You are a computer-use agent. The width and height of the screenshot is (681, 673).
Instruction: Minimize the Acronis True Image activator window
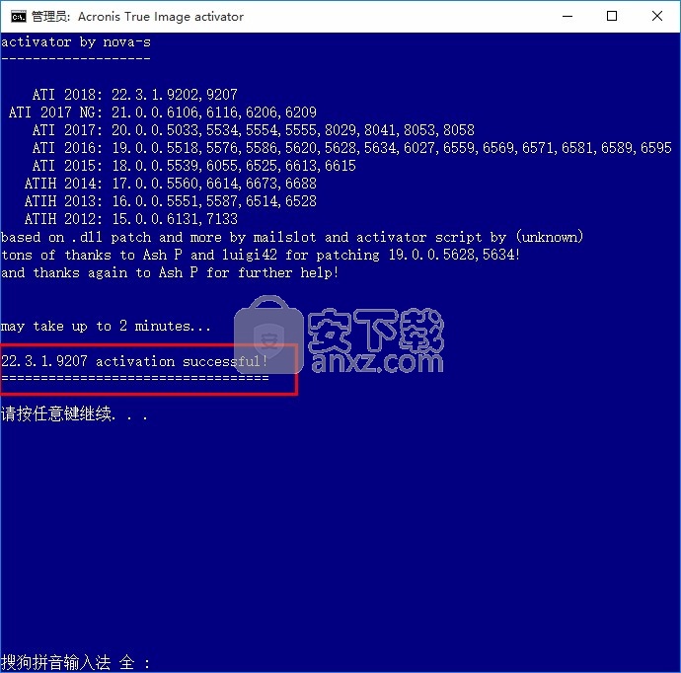click(567, 17)
